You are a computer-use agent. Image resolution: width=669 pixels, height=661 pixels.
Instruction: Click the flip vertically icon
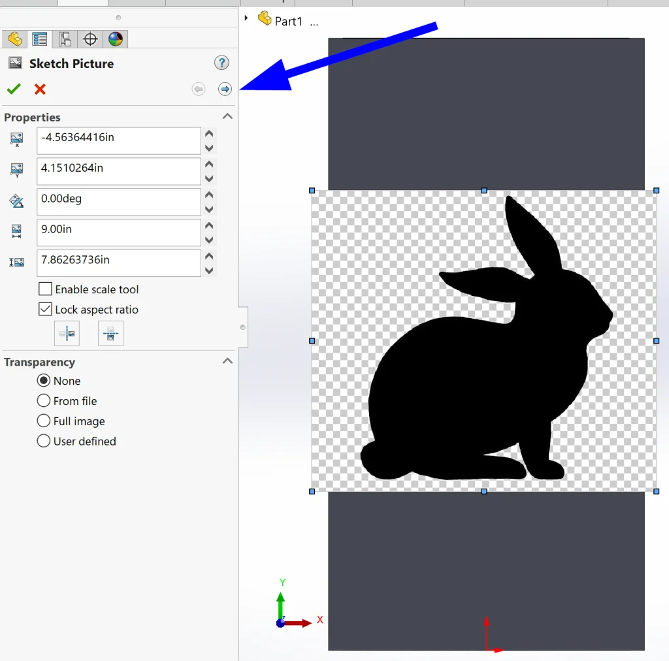point(110,334)
